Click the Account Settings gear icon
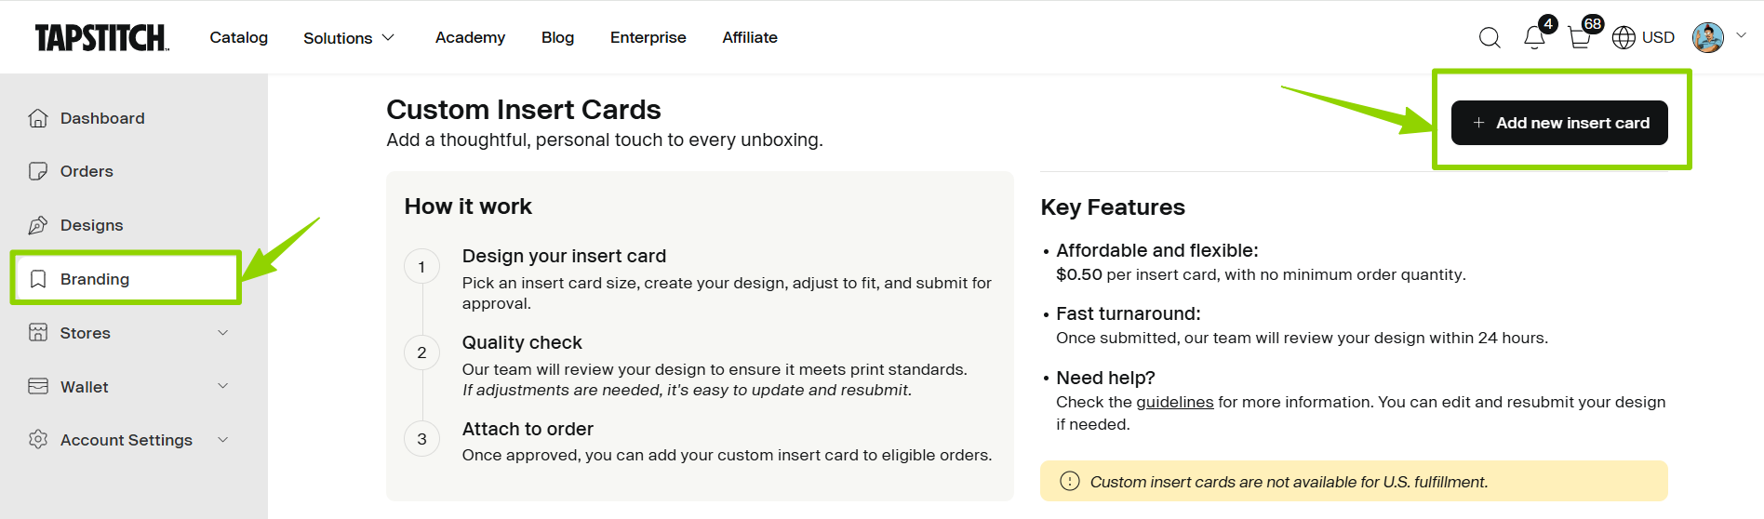 38,439
